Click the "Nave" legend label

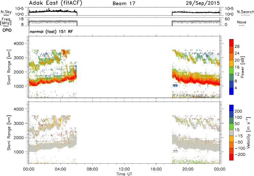point(242,22)
